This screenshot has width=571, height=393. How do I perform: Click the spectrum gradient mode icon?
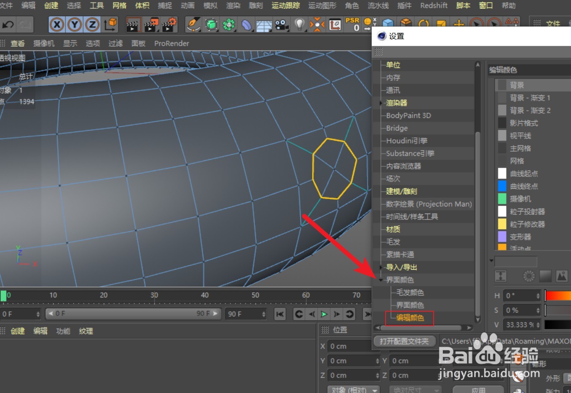coord(545,276)
